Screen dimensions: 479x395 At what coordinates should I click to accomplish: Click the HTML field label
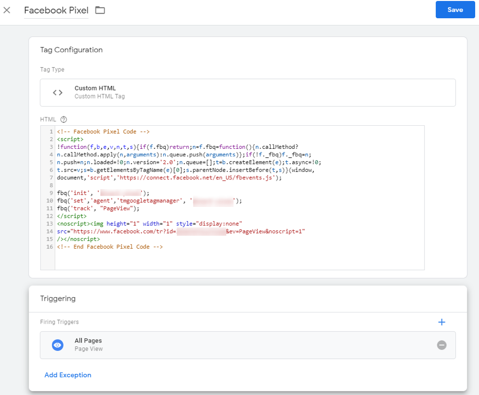48,119
